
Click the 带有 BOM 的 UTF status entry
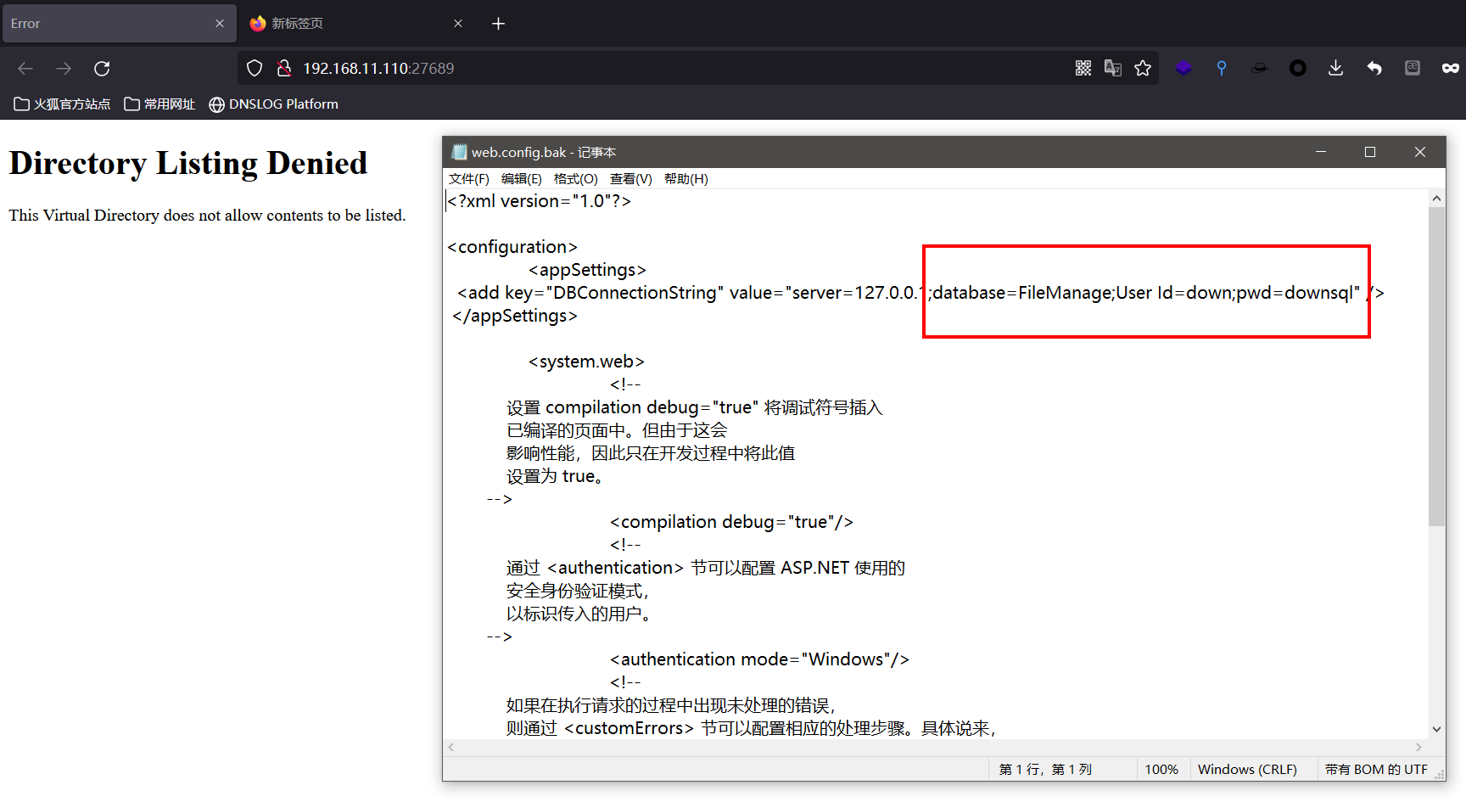point(1376,770)
